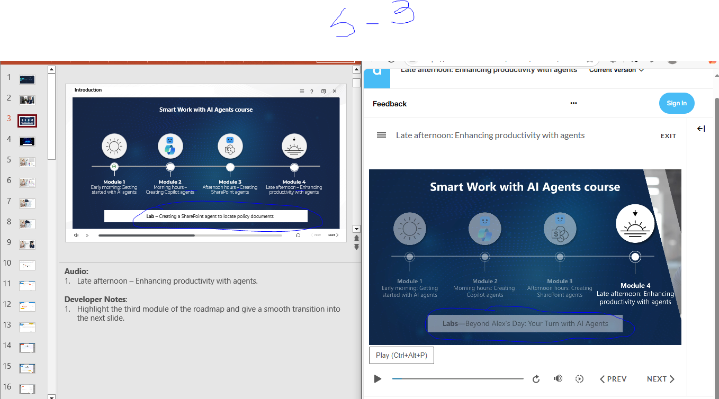
Task: Click the Lab banner text box in the PowerPoint slide
Action: pos(206,216)
